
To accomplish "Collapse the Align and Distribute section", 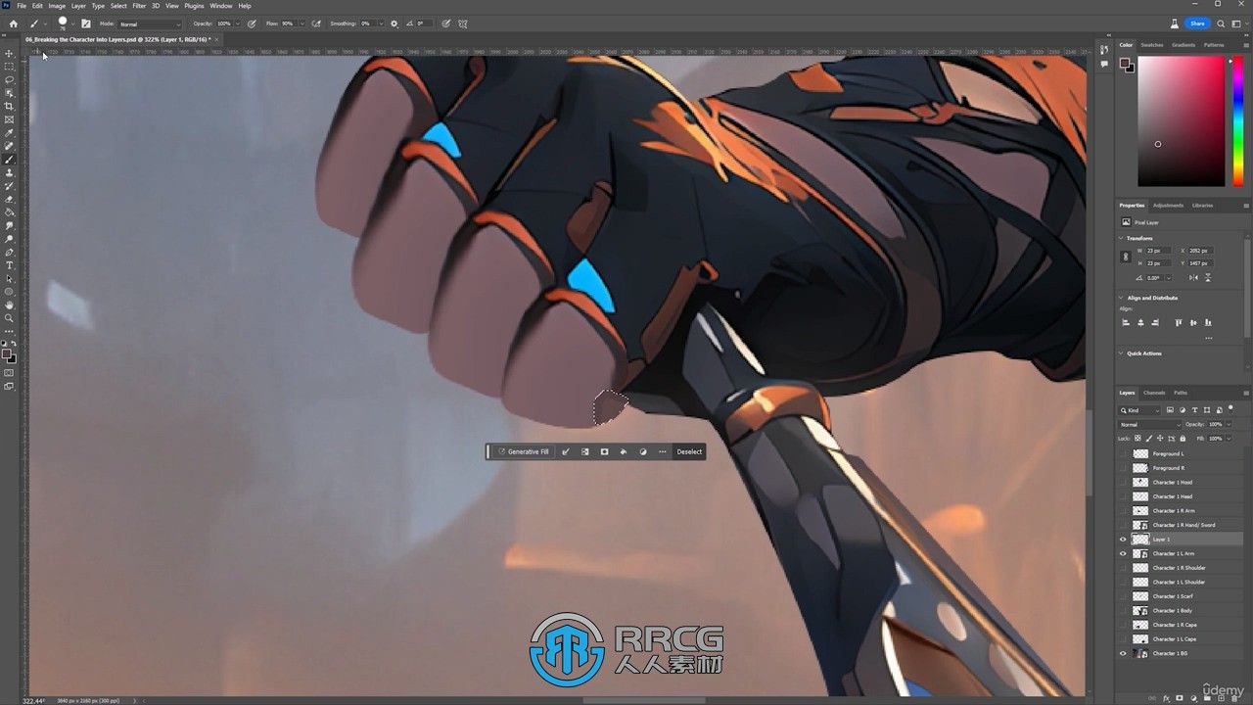I will (x=1122, y=298).
